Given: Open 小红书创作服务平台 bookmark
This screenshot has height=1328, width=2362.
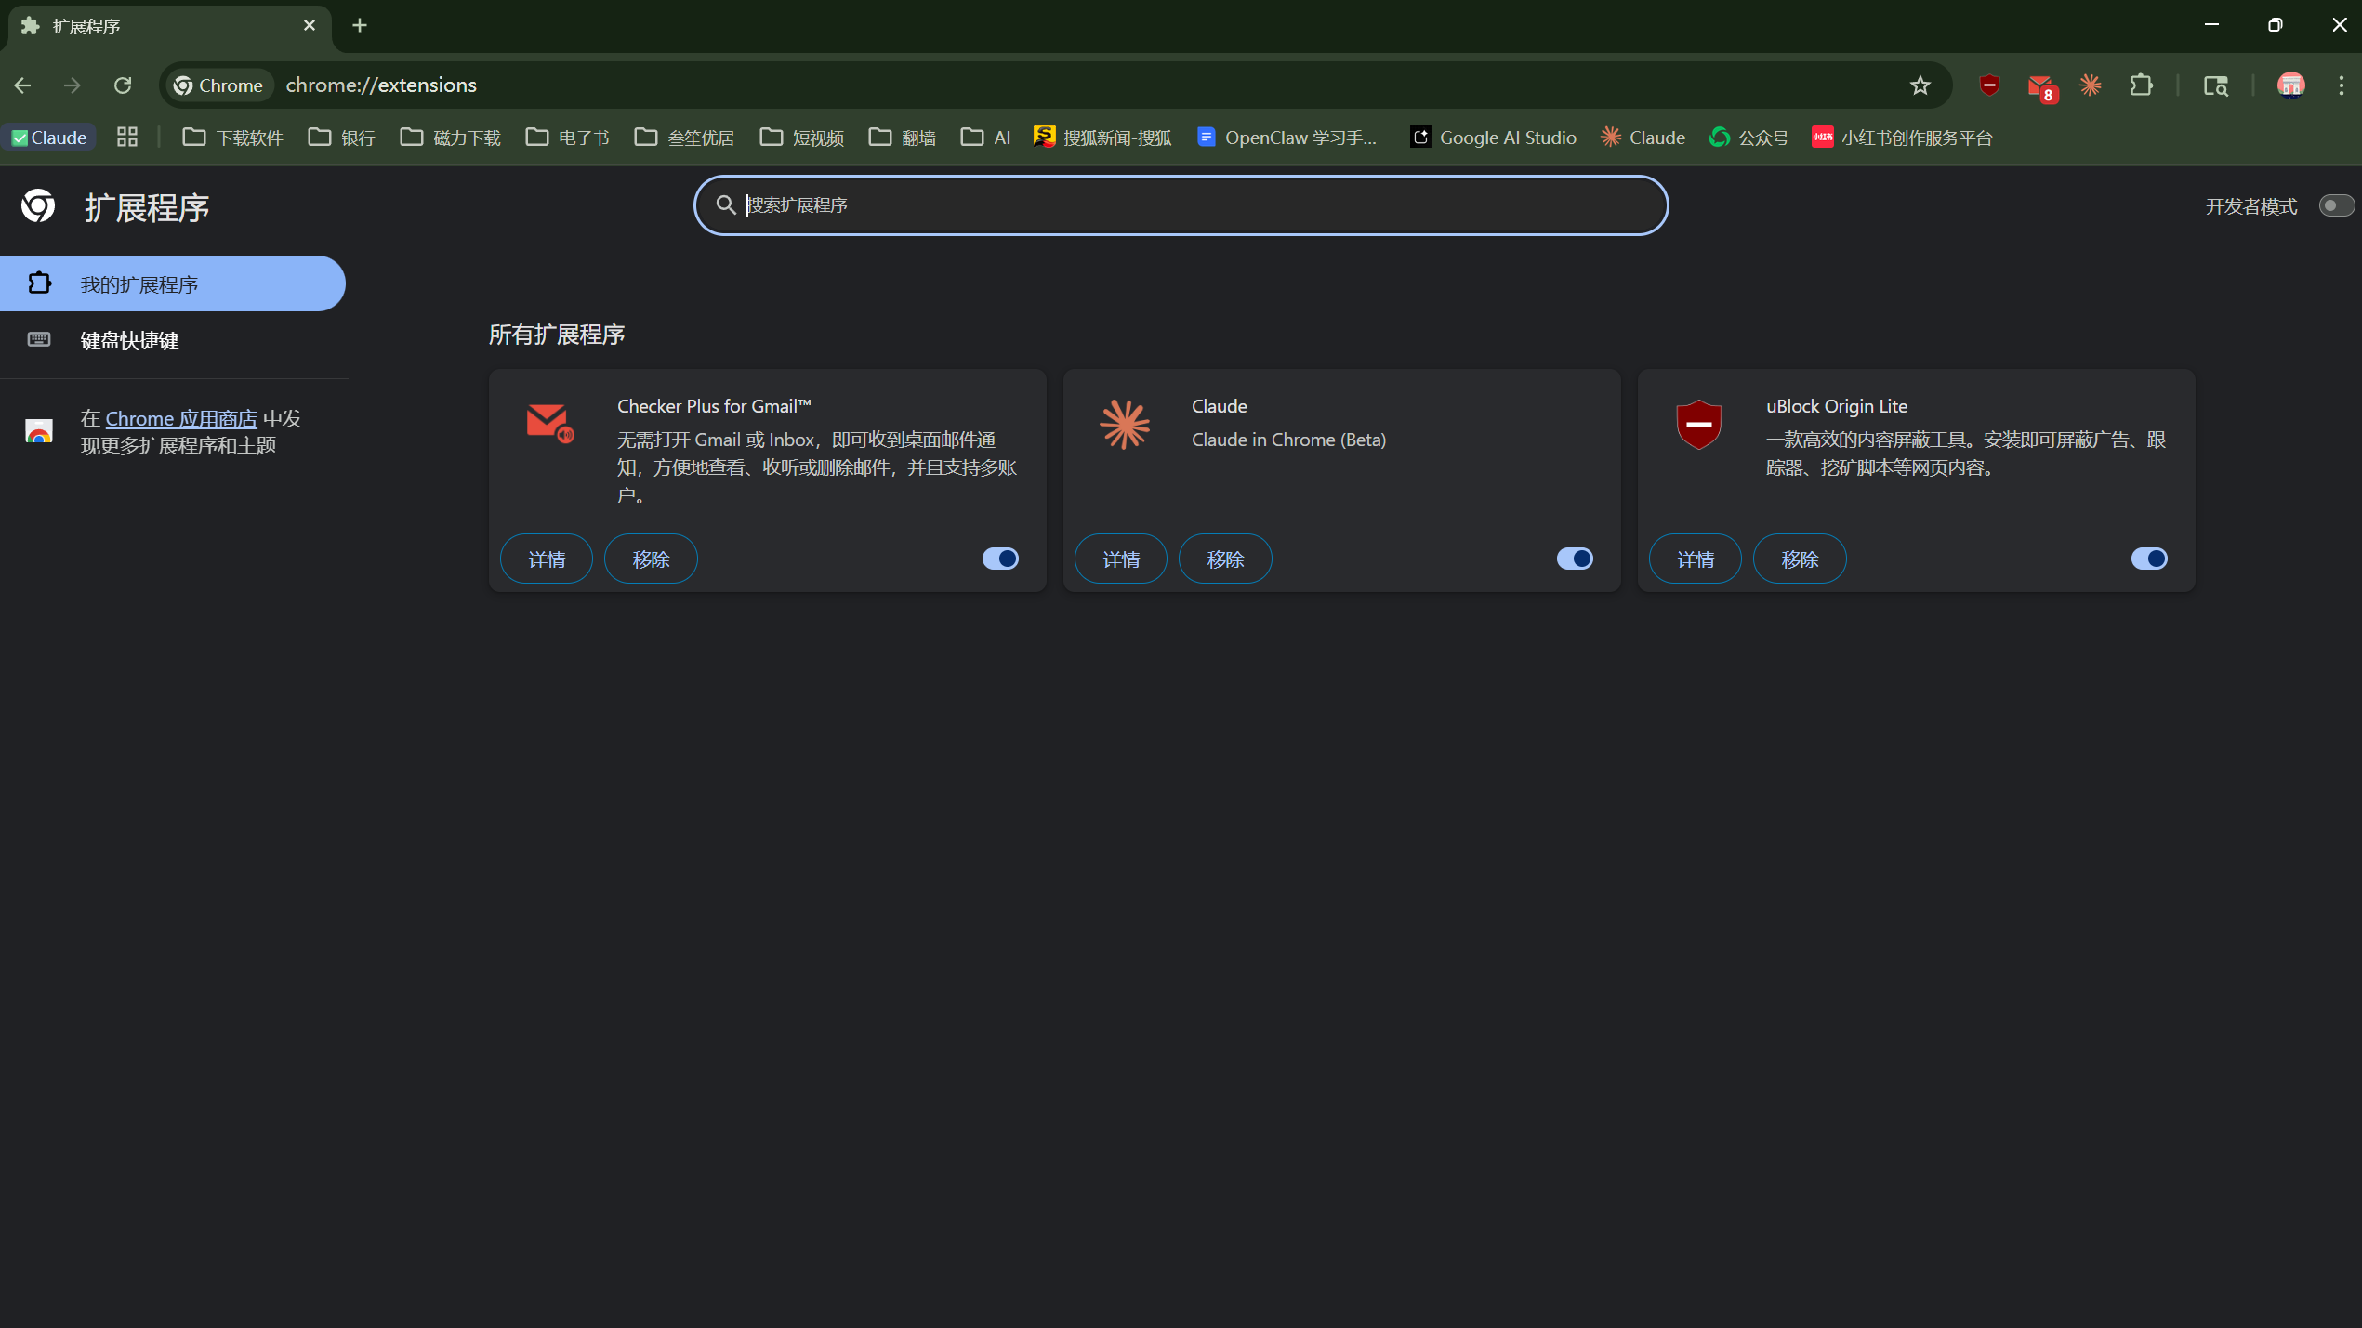Looking at the screenshot, I should click(1902, 138).
